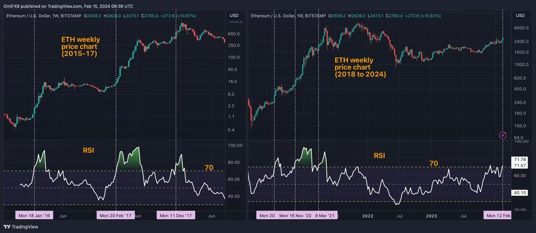The image size is (536, 233).
Task: Open the USD currency selector on left chart
Action: coord(234,16)
